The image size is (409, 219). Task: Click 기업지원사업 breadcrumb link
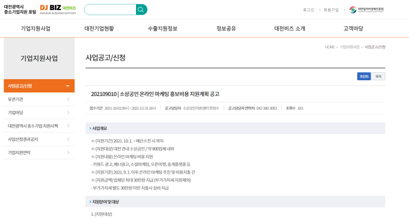click(x=350, y=47)
